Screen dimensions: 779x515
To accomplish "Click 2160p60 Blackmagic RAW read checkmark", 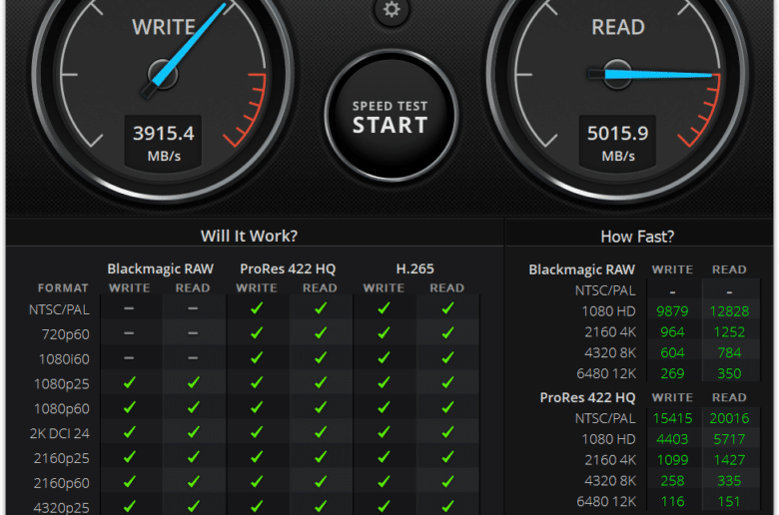I will coord(194,481).
